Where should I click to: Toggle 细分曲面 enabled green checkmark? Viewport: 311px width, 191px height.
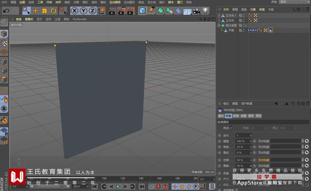tap(246, 25)
